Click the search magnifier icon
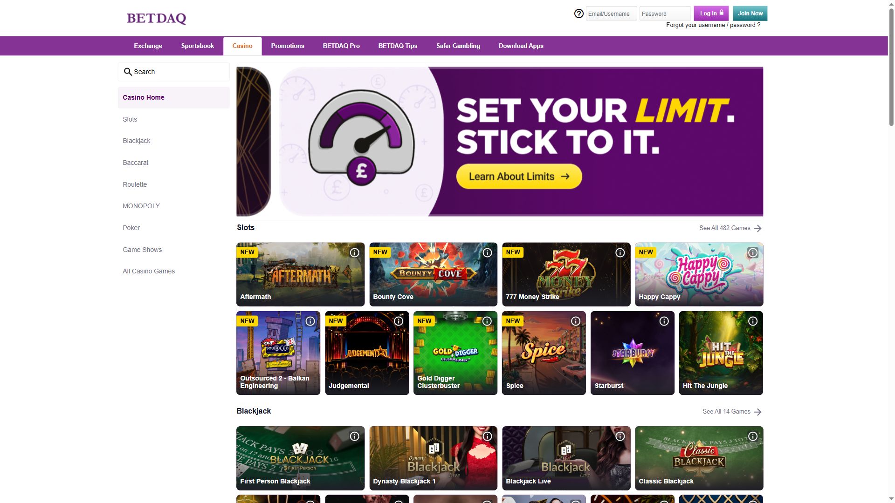 (x=128, y=72)
